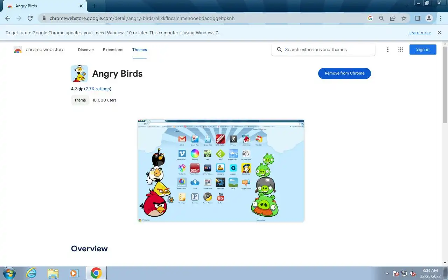
Task: Switch to the Extensions tab
Action: (113, 50)
